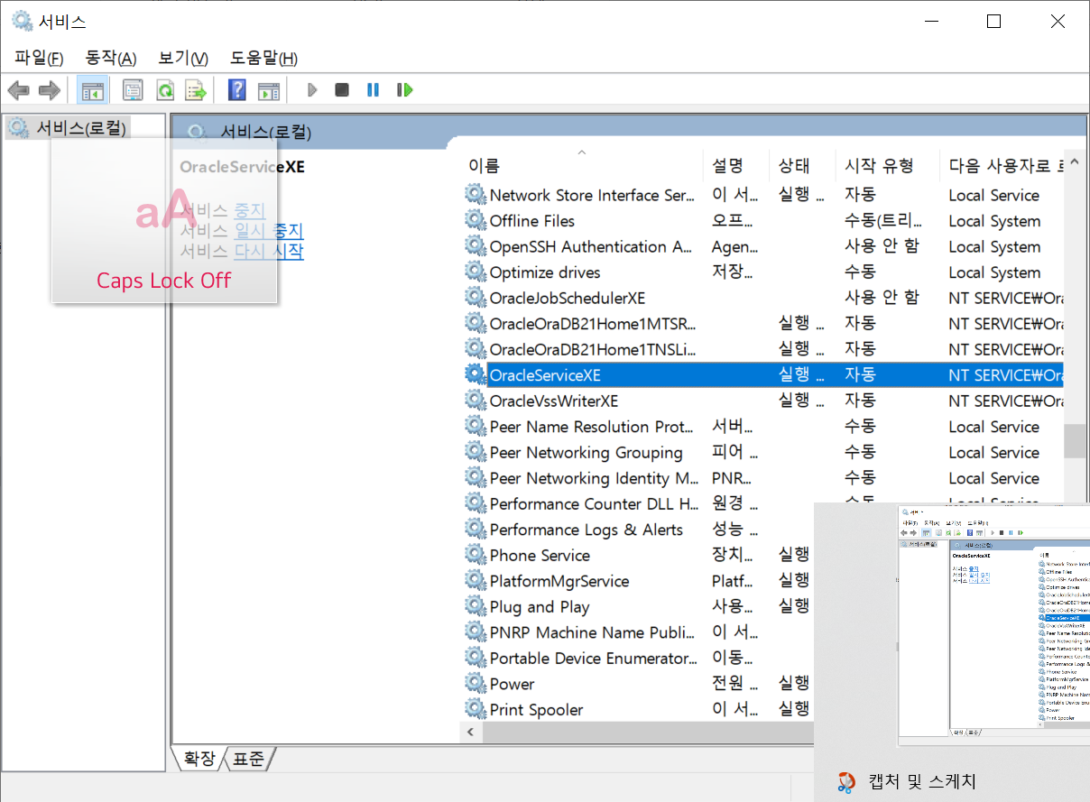Select the OracleOraDB21Home1MTSR... service name

593,324
